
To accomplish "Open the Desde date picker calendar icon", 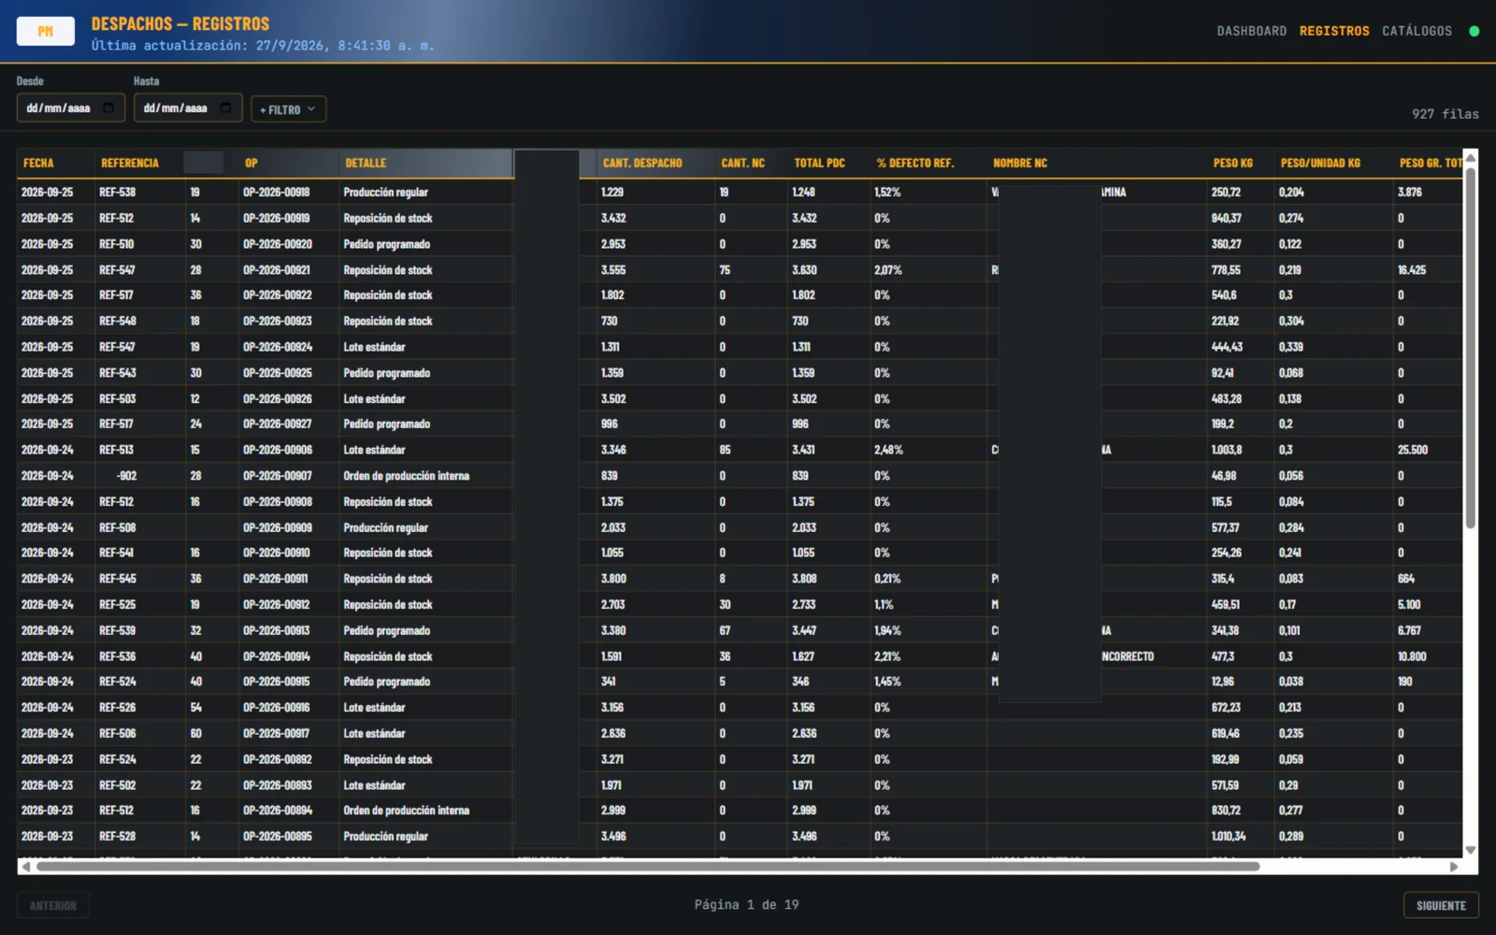I will point(108,108).
